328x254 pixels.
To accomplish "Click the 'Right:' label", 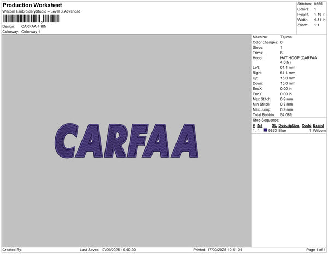I will coord(257,73).
